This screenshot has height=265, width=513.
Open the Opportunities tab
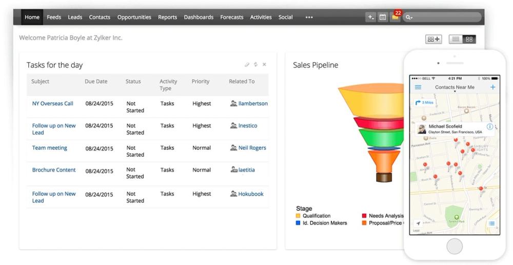point(134,17)
